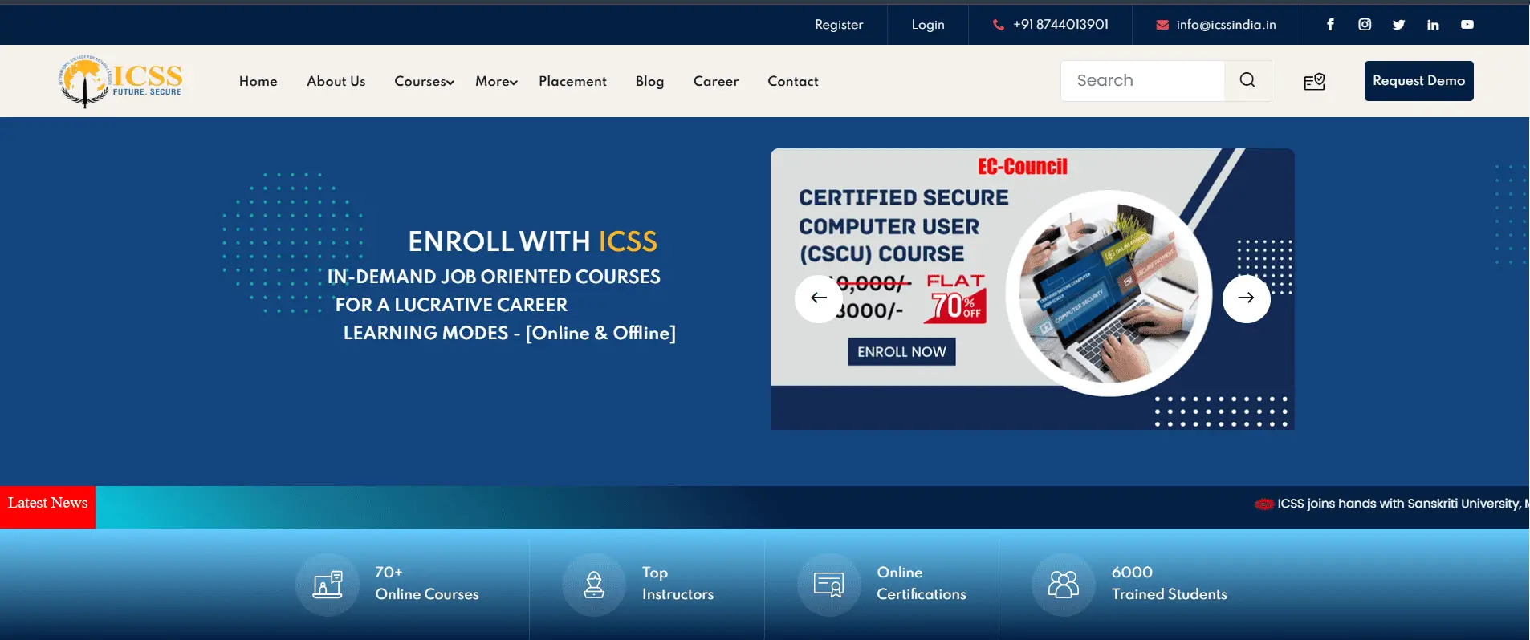The height and width of the screenshot is (640, 1530).
Task: Click the Request Demo button
Action: 1418,81
